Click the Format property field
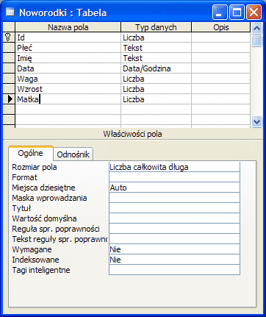266x317 pixels. point(174,177)
